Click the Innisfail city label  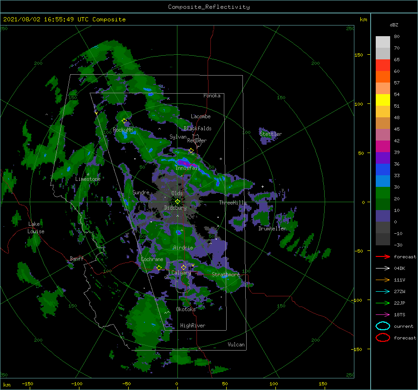pos(188,168)
